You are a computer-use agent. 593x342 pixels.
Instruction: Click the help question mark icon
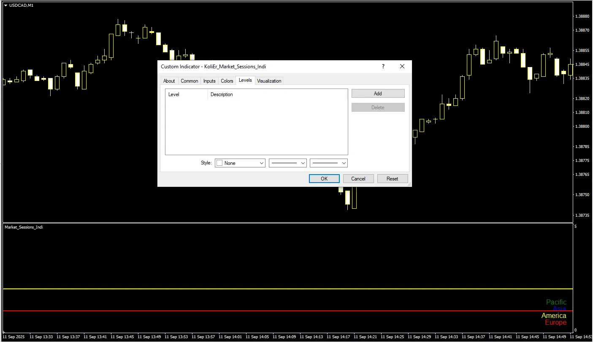pyautogui.click(x=383, y=66)
